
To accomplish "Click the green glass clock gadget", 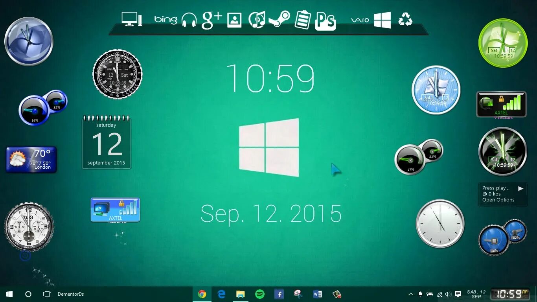I will click(503, 43).
